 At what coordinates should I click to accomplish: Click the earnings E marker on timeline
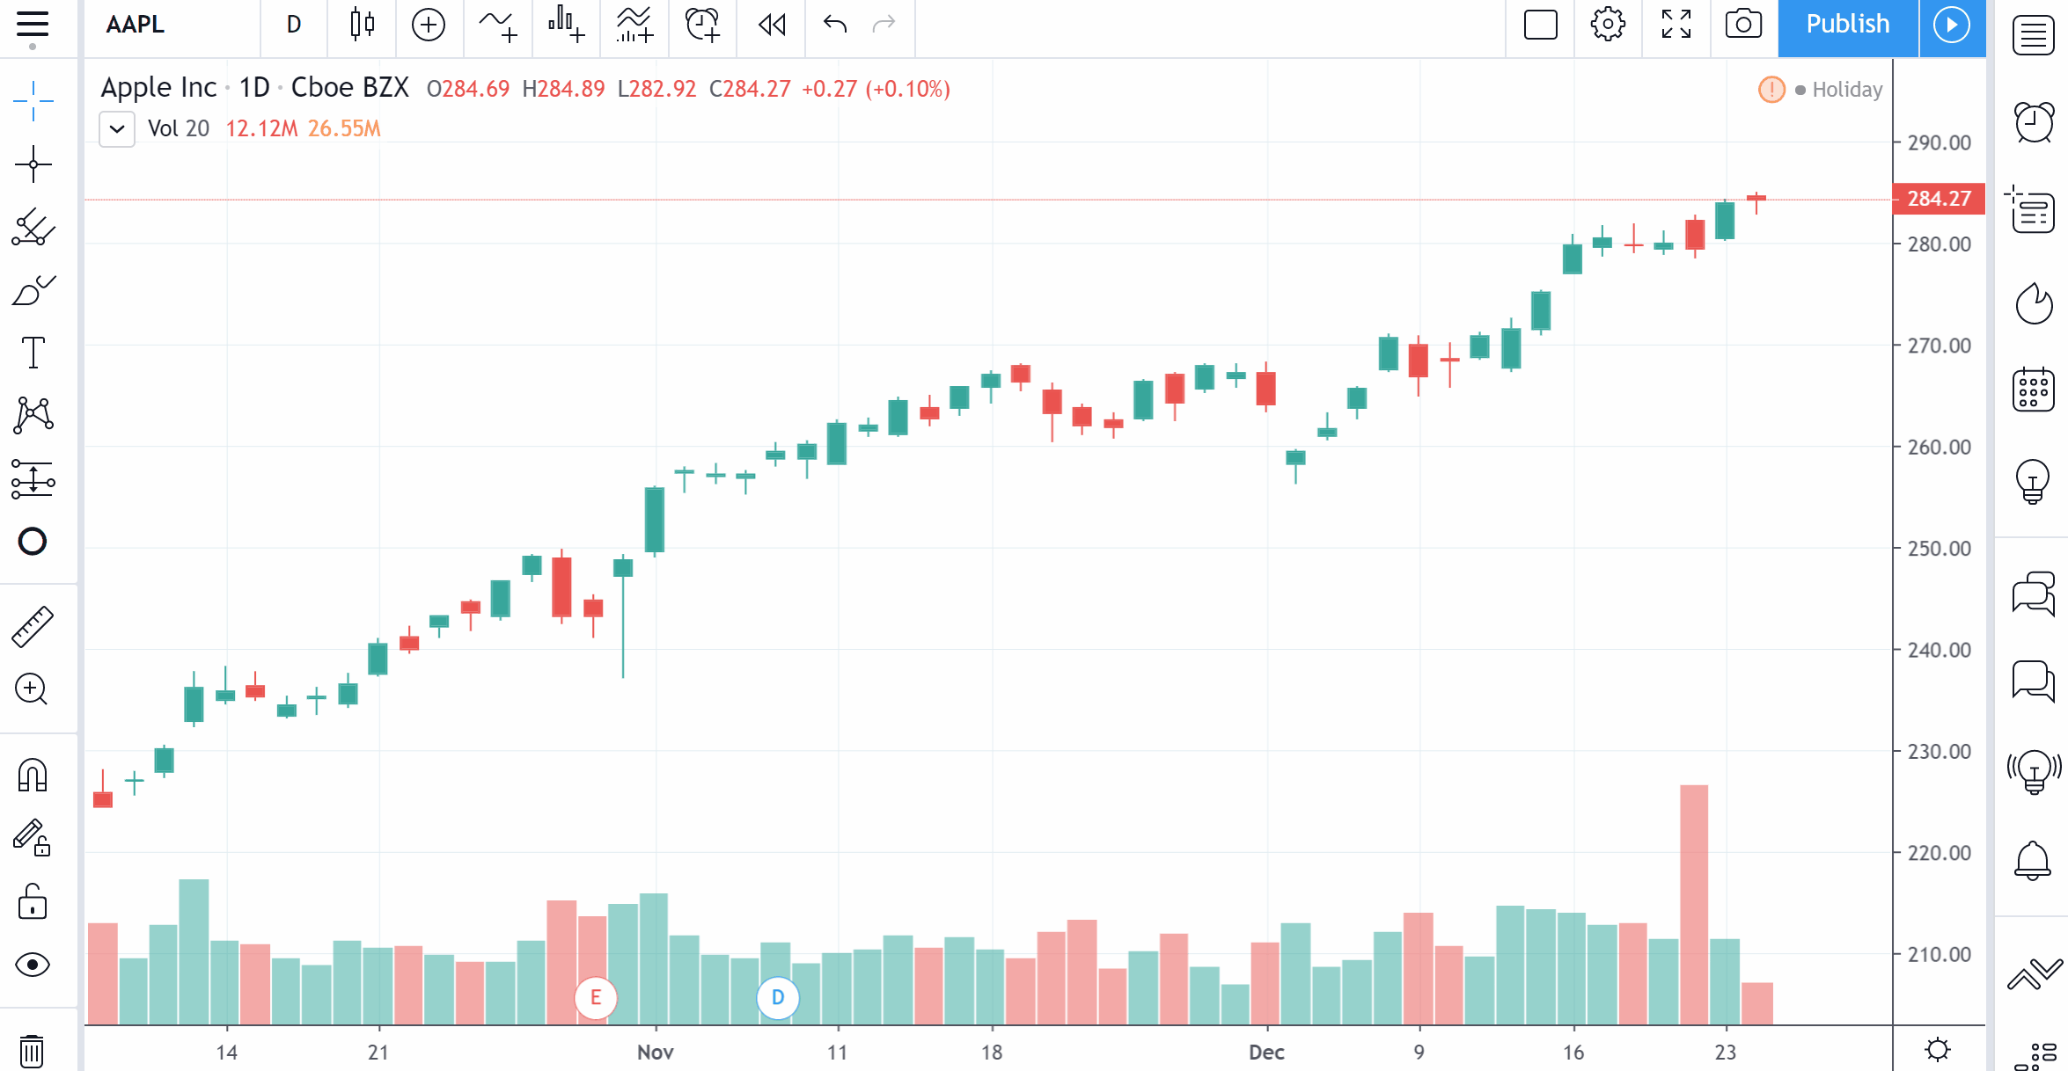pos(596,997)
